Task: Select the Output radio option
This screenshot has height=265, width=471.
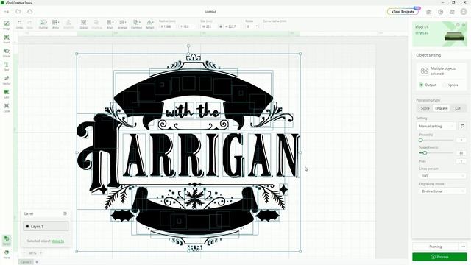Action: 428,85
